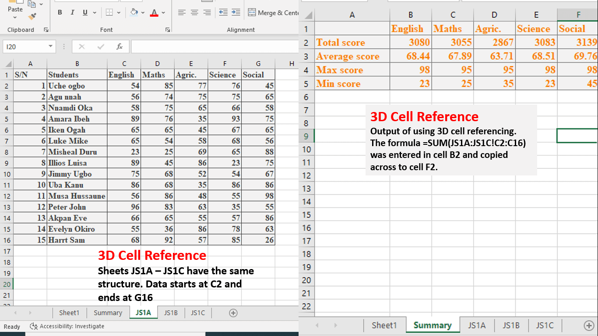Image resolution: width=598 pixels, height=336 pixels.
Task: Apply Merge & Center to selected cells
Action: [x=268, y=13]
